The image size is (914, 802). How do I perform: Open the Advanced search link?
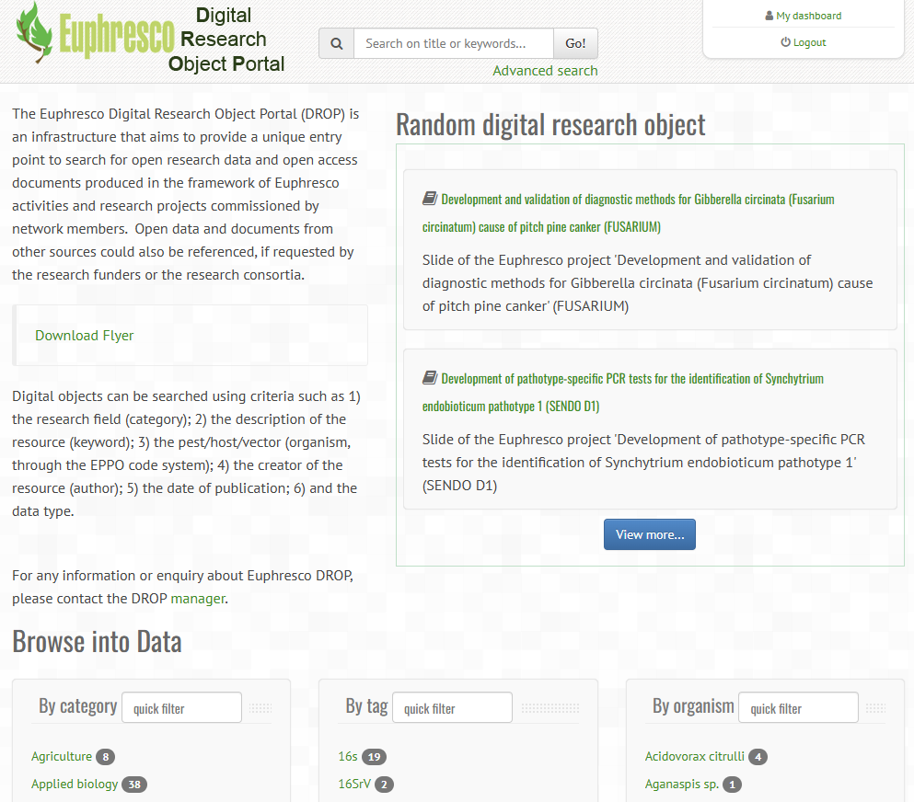(x=545, y=71)
